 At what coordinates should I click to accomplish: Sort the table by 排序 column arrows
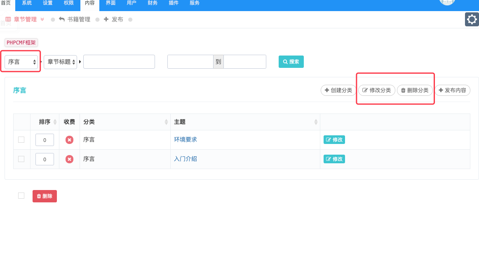coord(55,122)
